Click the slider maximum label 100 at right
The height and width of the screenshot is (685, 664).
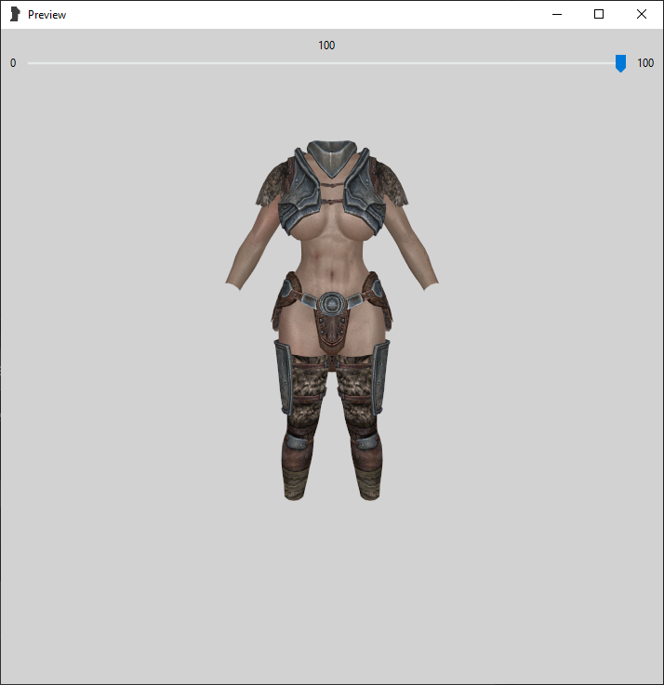pyautogui.click(x=645, y=63)
